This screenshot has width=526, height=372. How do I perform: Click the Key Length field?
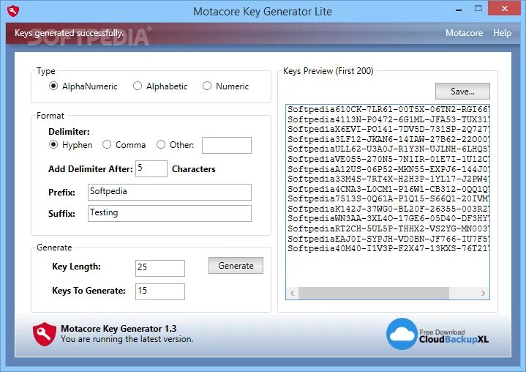tap(160, 268)
